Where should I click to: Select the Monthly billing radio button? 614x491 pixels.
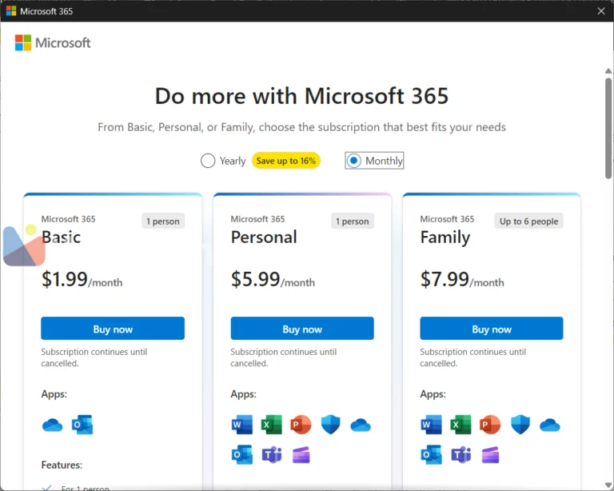point(353,161)
